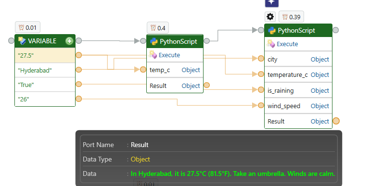The width and height of the screenshot is (370, 186).
Task: Select the "26" variable value
Action: 24,99
